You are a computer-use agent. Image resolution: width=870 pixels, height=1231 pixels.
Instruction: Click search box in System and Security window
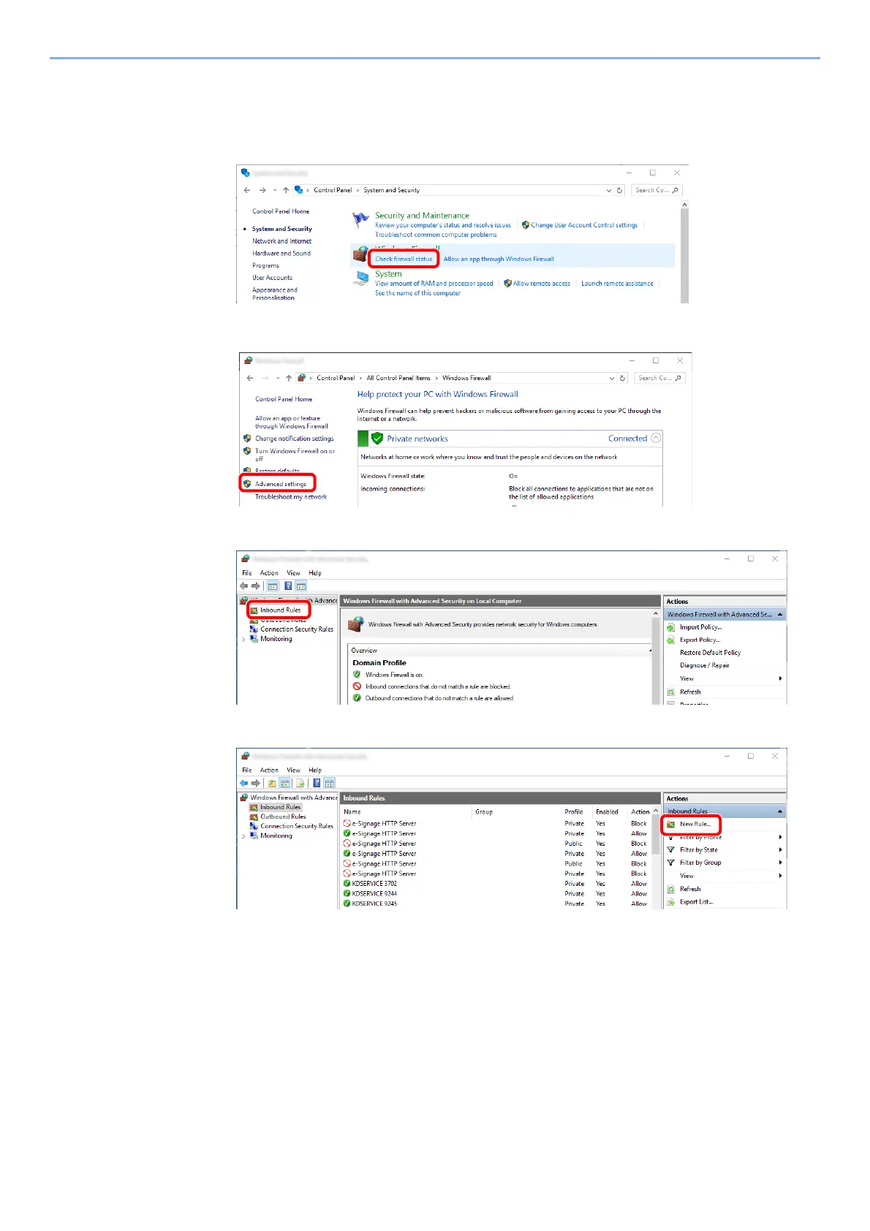[x=657, y=190]
